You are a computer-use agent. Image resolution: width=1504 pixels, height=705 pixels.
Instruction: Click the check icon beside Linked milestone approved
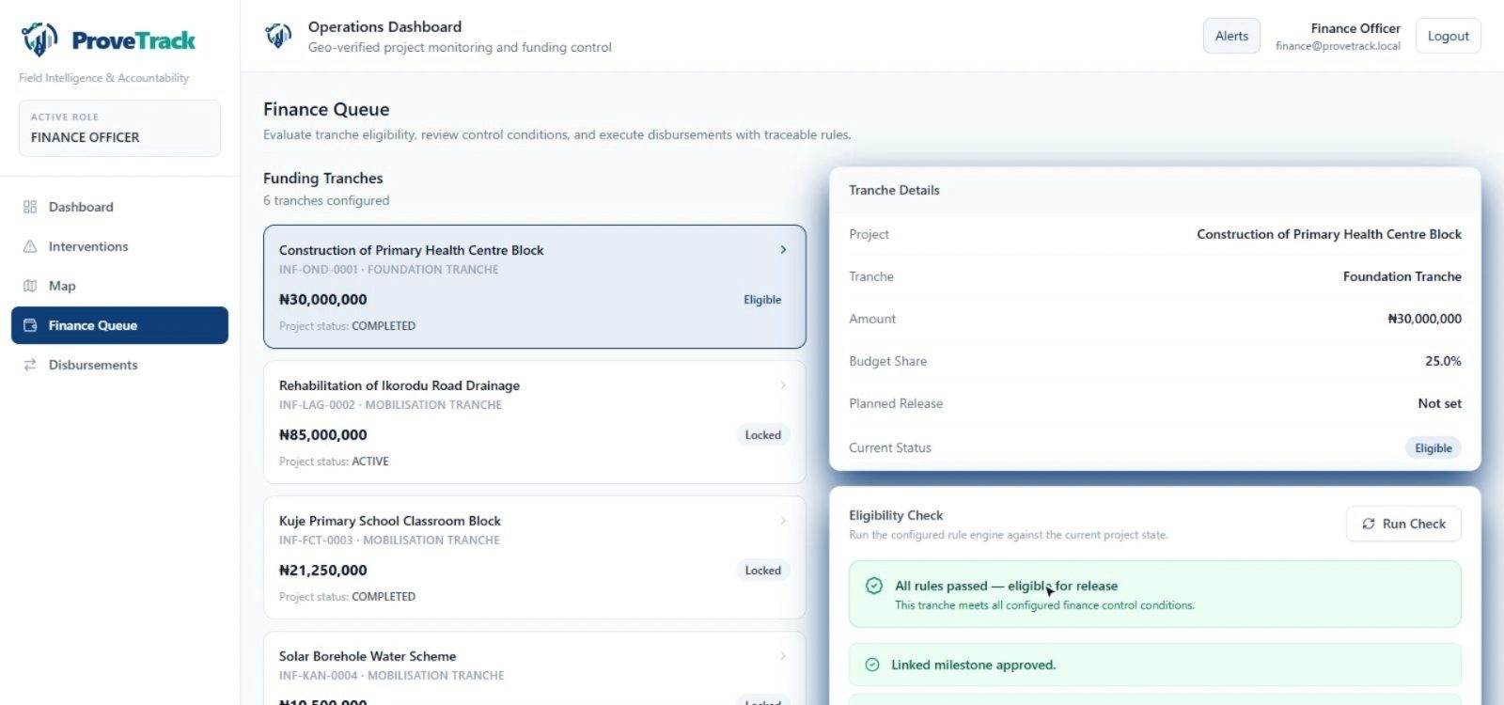[872, 665]
